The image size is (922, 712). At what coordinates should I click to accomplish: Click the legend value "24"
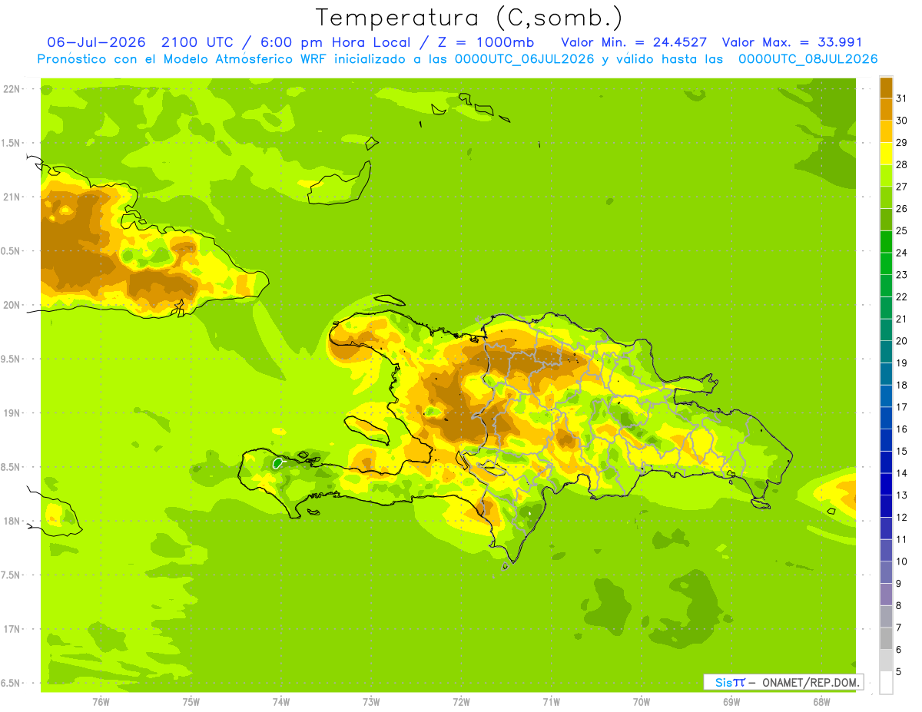(x=902, y=253)
